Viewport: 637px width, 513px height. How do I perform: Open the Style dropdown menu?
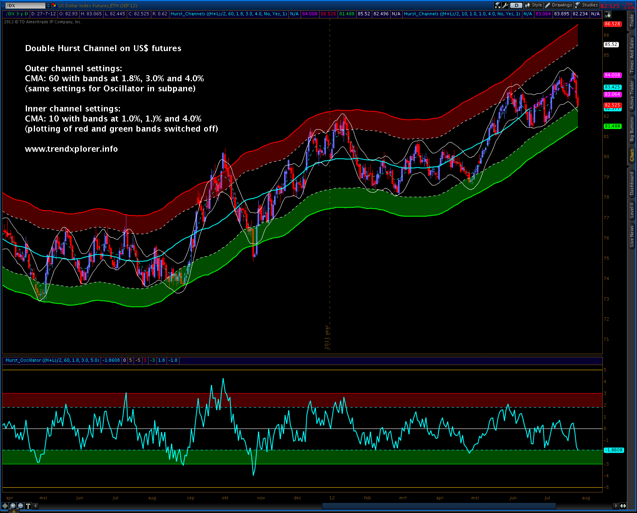pos(534,5)
